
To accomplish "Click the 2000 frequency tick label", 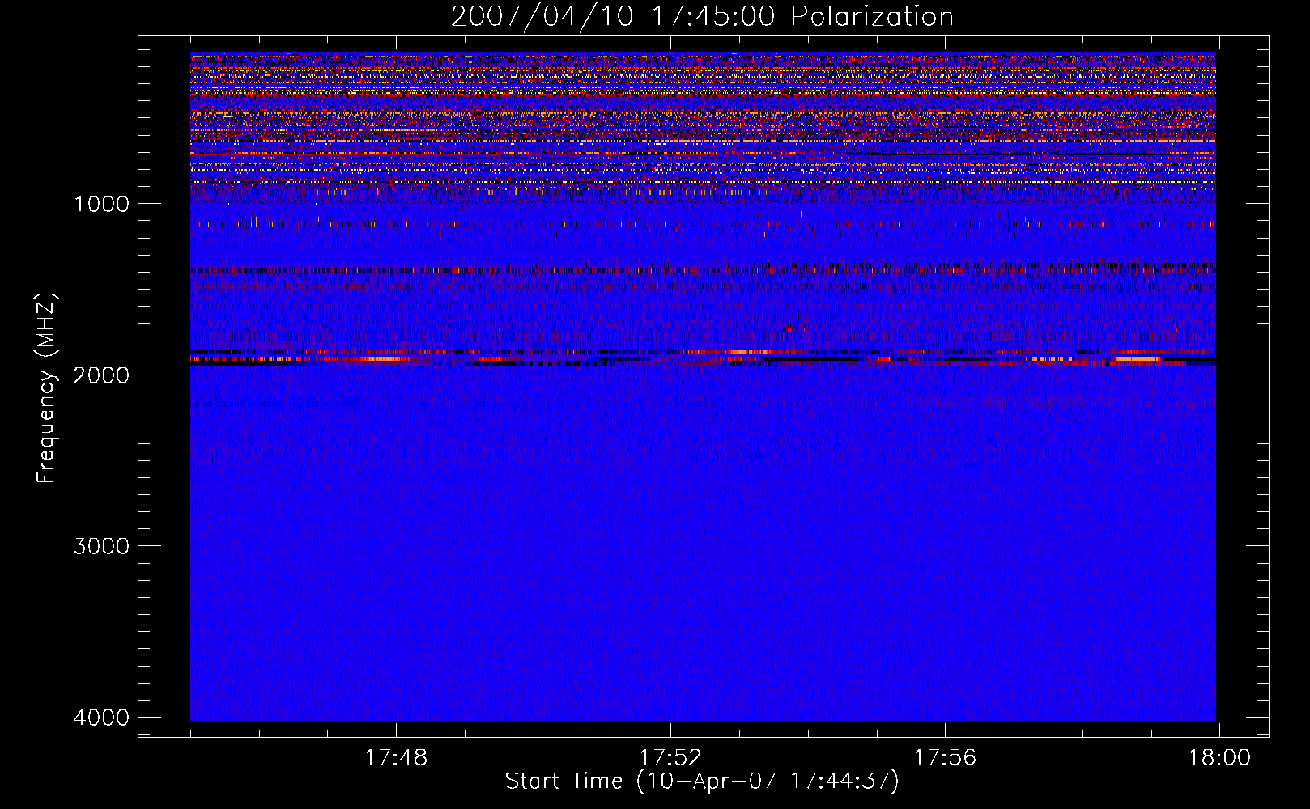I will [101, 375].
